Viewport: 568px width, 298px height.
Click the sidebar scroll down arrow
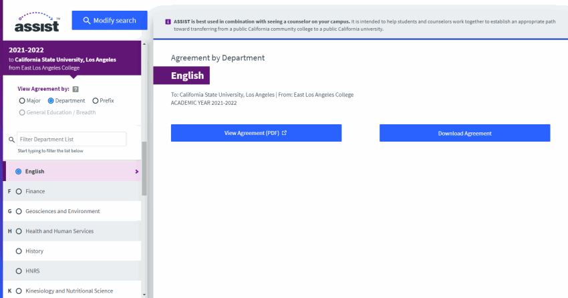pyautogui.click(x=144, y=295)
